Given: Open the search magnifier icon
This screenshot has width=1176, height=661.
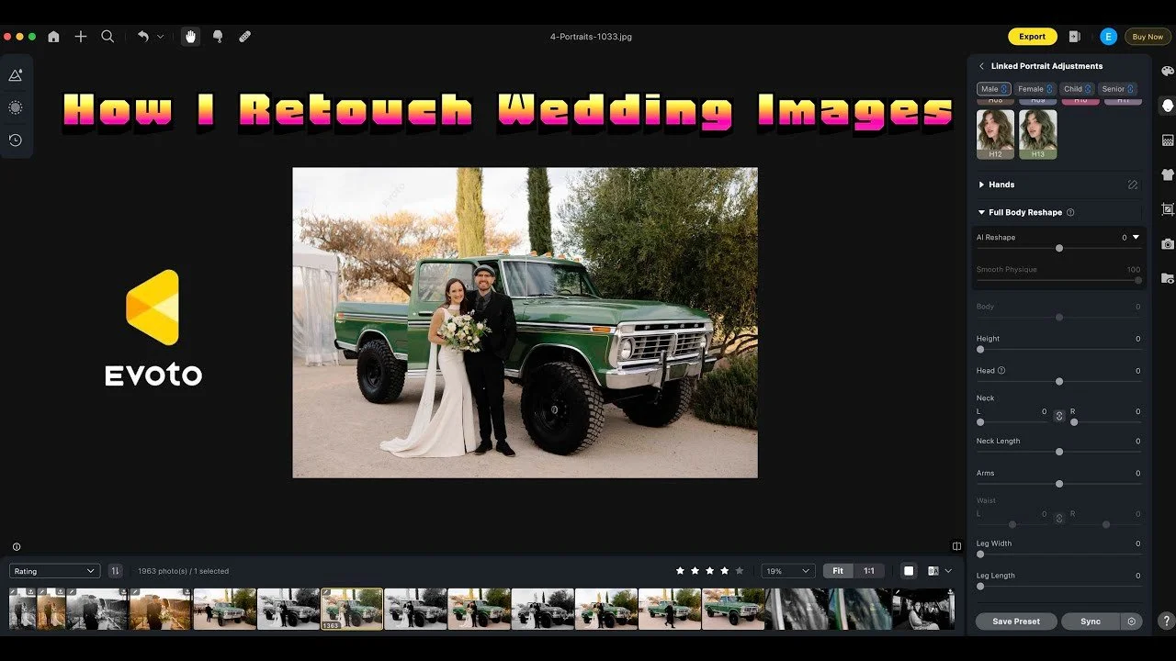Looking at the screenshot, I should (107, 37).
